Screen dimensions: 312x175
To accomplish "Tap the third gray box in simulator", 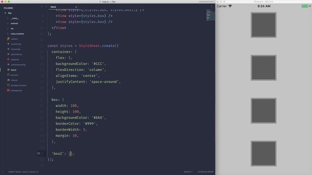I will tap(264, 110).
